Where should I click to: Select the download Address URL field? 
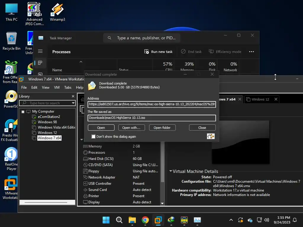[x=152, y=104]
